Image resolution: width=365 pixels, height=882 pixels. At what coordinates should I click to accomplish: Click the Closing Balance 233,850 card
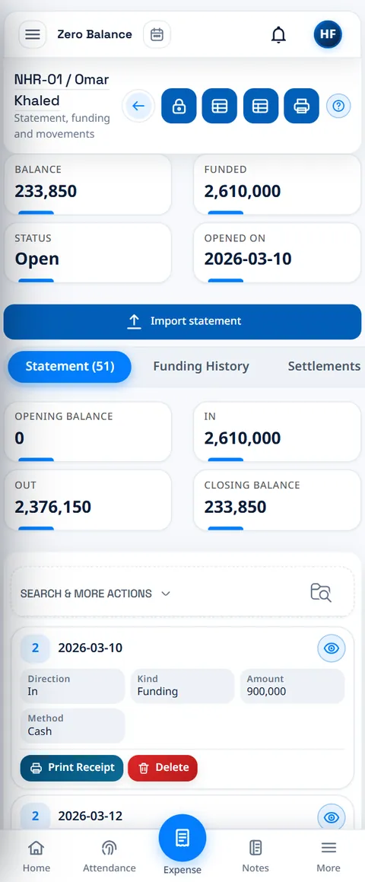[x=278, y=500]
